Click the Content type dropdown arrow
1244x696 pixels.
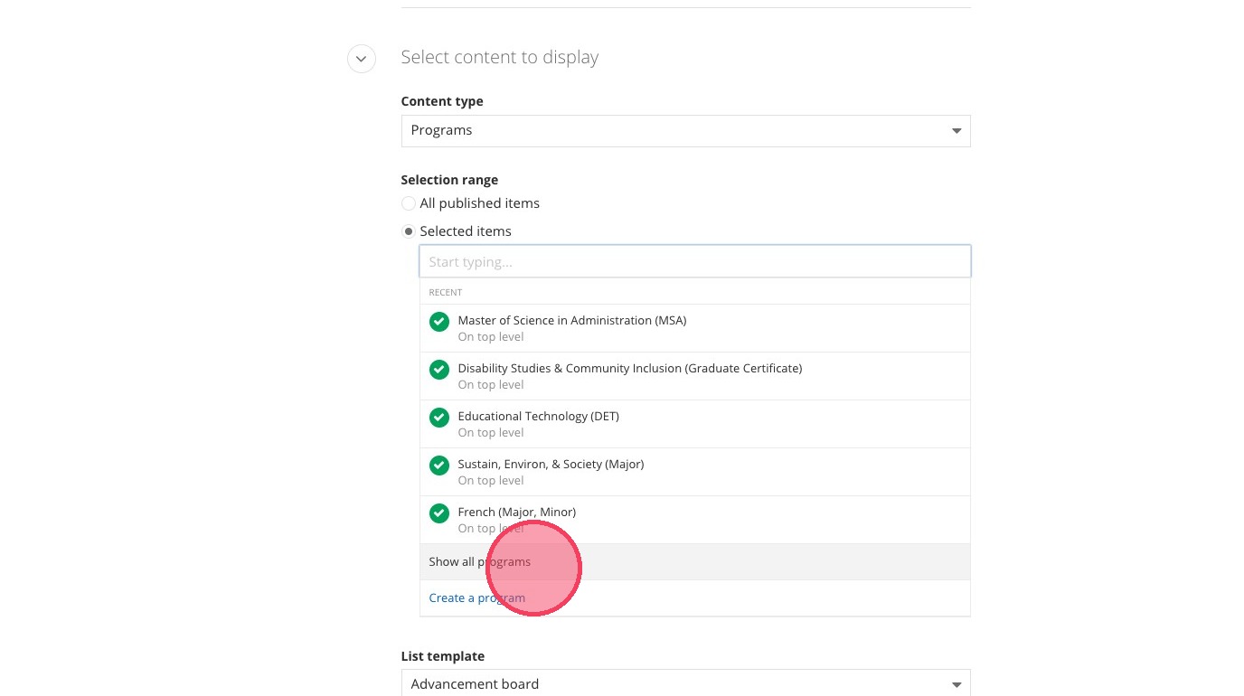[957, 131]
